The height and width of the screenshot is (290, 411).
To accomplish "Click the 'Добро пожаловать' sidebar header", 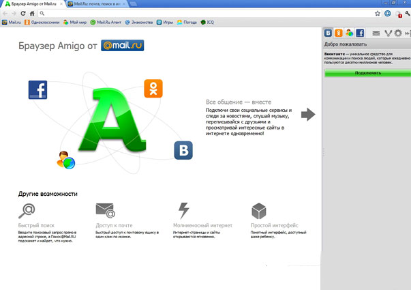I will [x=346, y=44].
